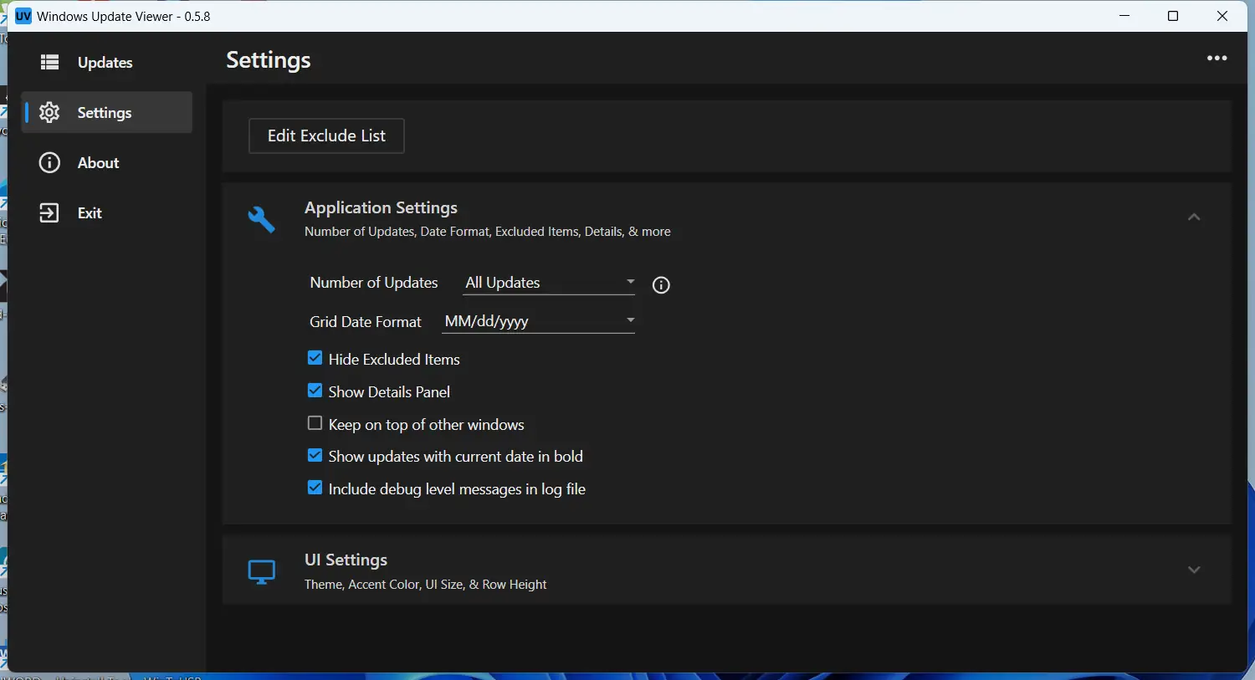Minimize the Windows Update Viewer window

[x=1125, y=16]
